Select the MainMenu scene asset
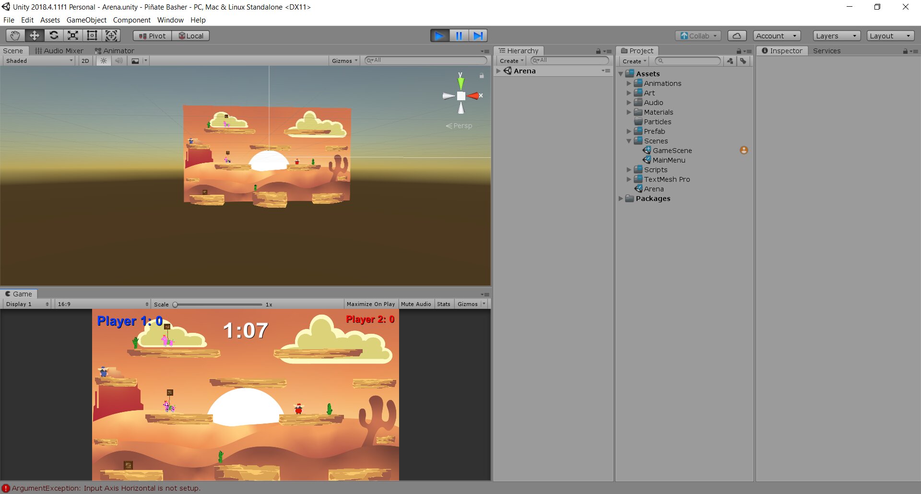 pos(669,160)
